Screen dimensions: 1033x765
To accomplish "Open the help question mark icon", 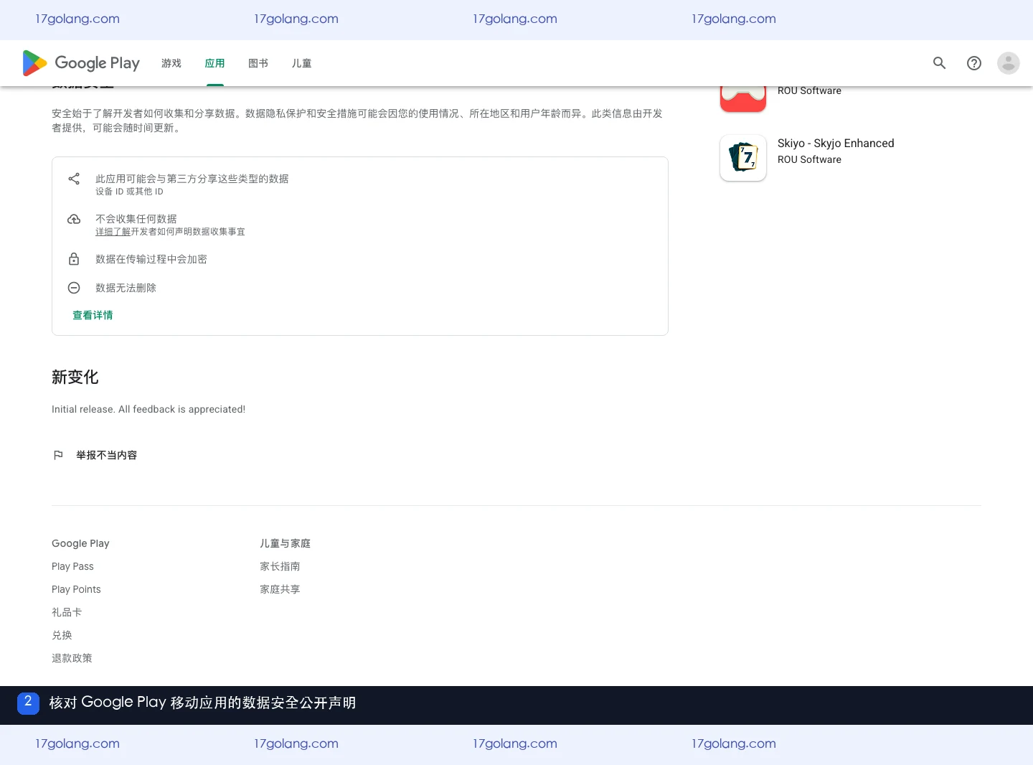I will point(973,63).
